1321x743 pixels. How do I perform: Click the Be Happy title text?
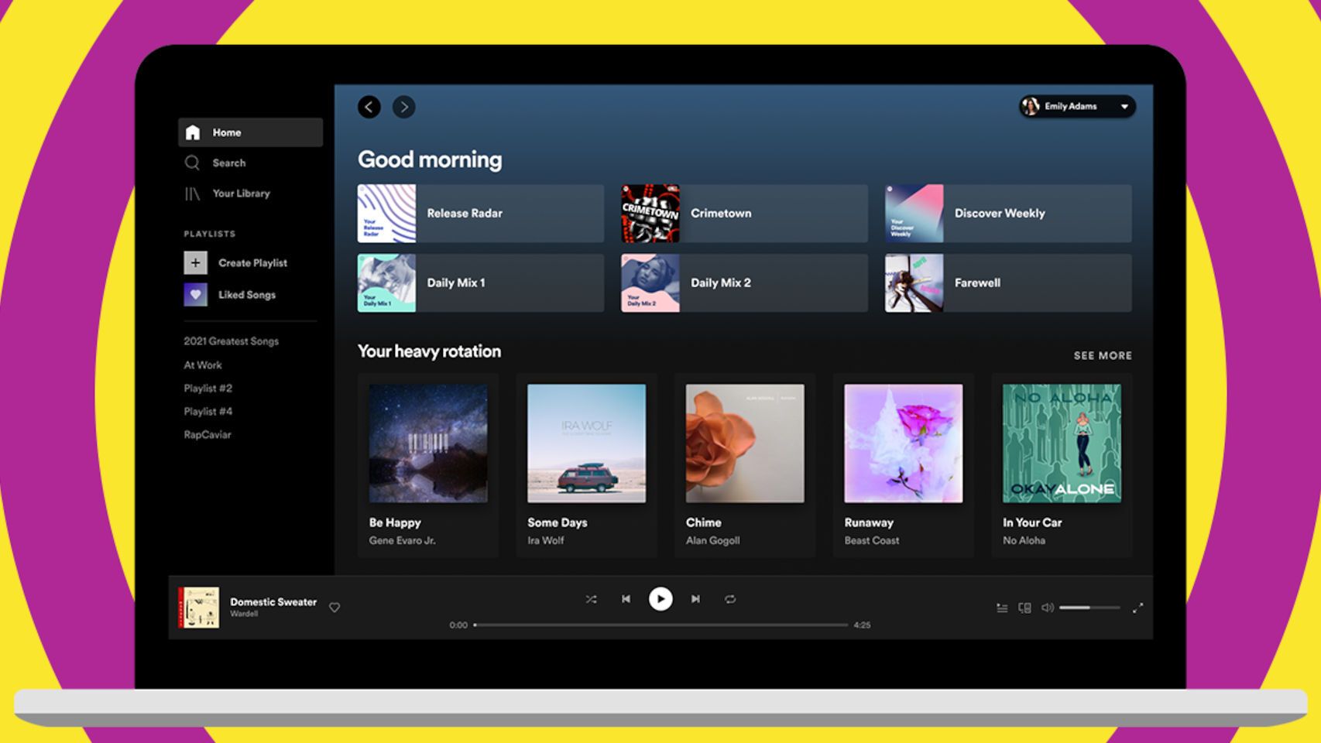pyautogui.click(x=395, y=522)
